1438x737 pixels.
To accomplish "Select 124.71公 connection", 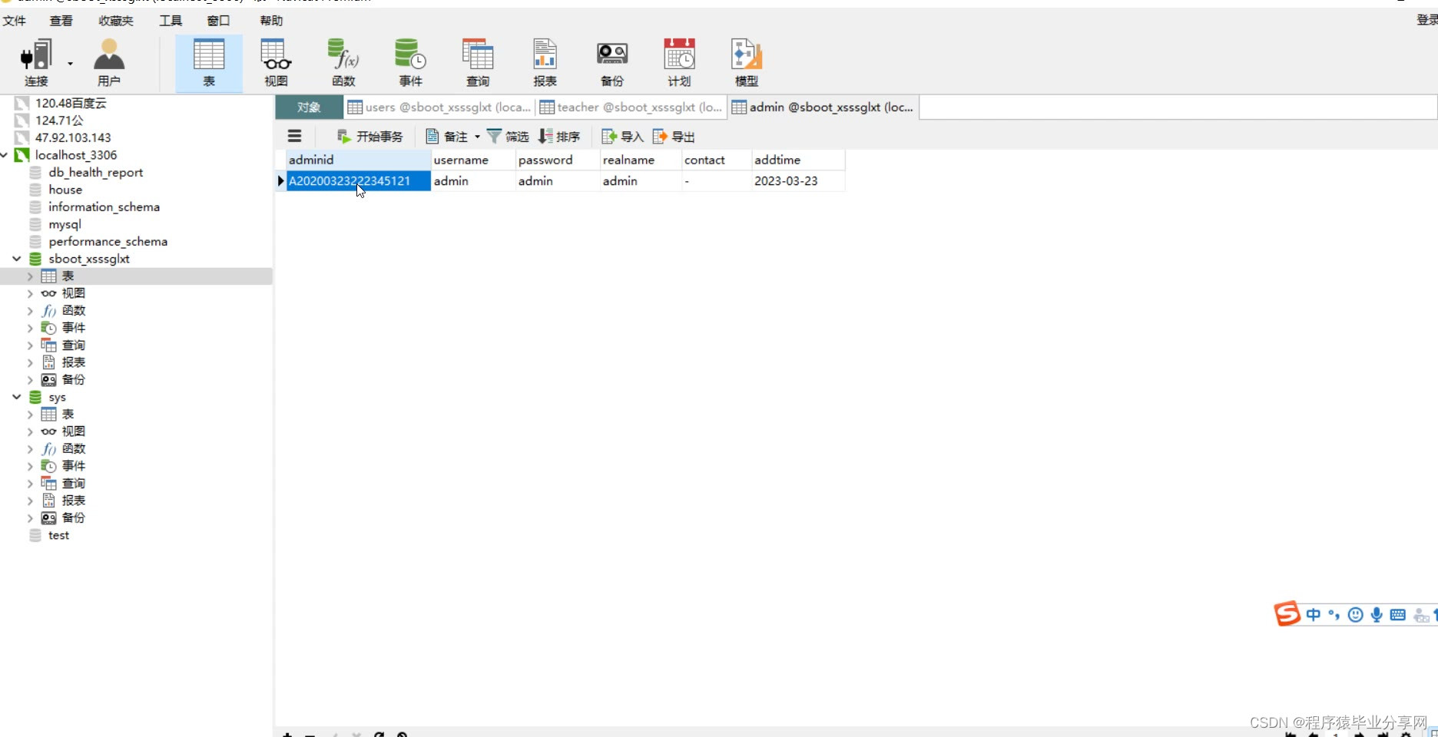I will point(59,121).
